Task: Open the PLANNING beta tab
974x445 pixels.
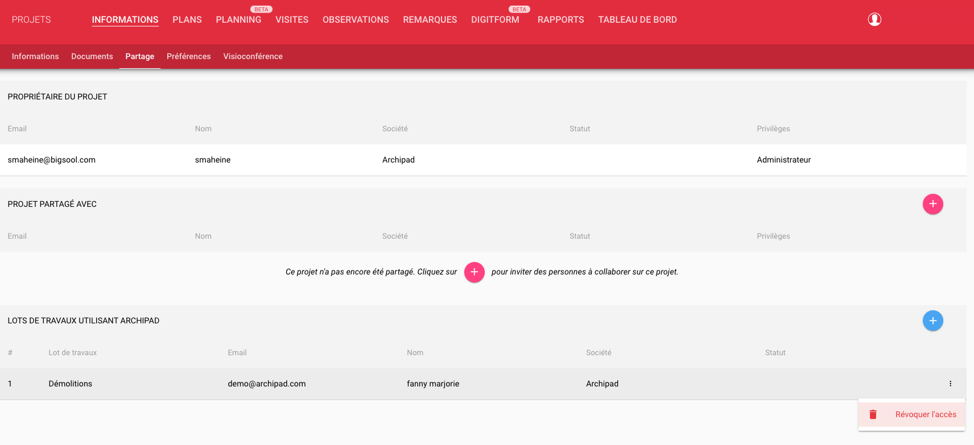Action: point(238,20)
